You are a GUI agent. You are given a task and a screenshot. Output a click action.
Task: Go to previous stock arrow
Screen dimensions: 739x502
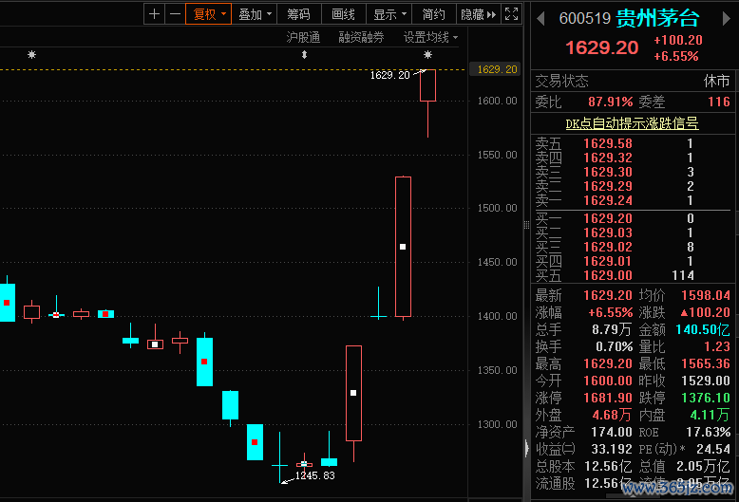540,18
